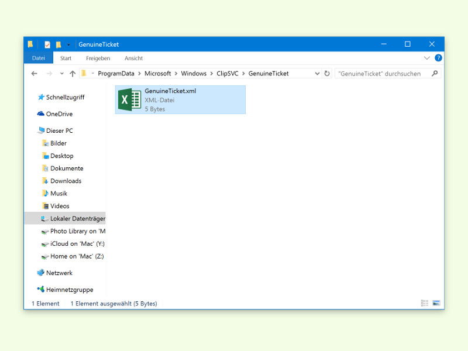
Task: Open the quick access toolbar customize dropdown
Action: [68, 44]
